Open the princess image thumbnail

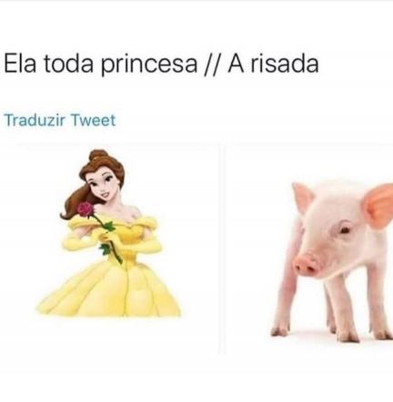pyautogui.click(x=110, y=249)
